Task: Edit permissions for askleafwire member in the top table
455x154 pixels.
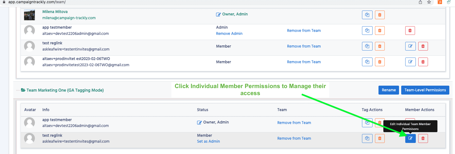Action: tap(410, 46)
